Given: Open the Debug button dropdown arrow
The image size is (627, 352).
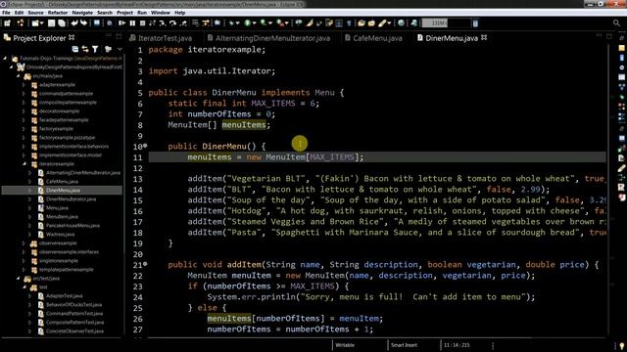Looking at the screenshot, I should tap(237, 23).
